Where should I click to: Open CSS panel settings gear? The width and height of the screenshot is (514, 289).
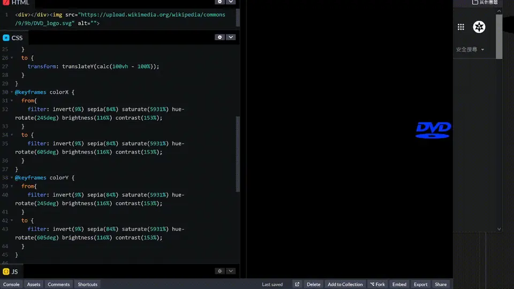pyautogui.click(x=220, y=37)
